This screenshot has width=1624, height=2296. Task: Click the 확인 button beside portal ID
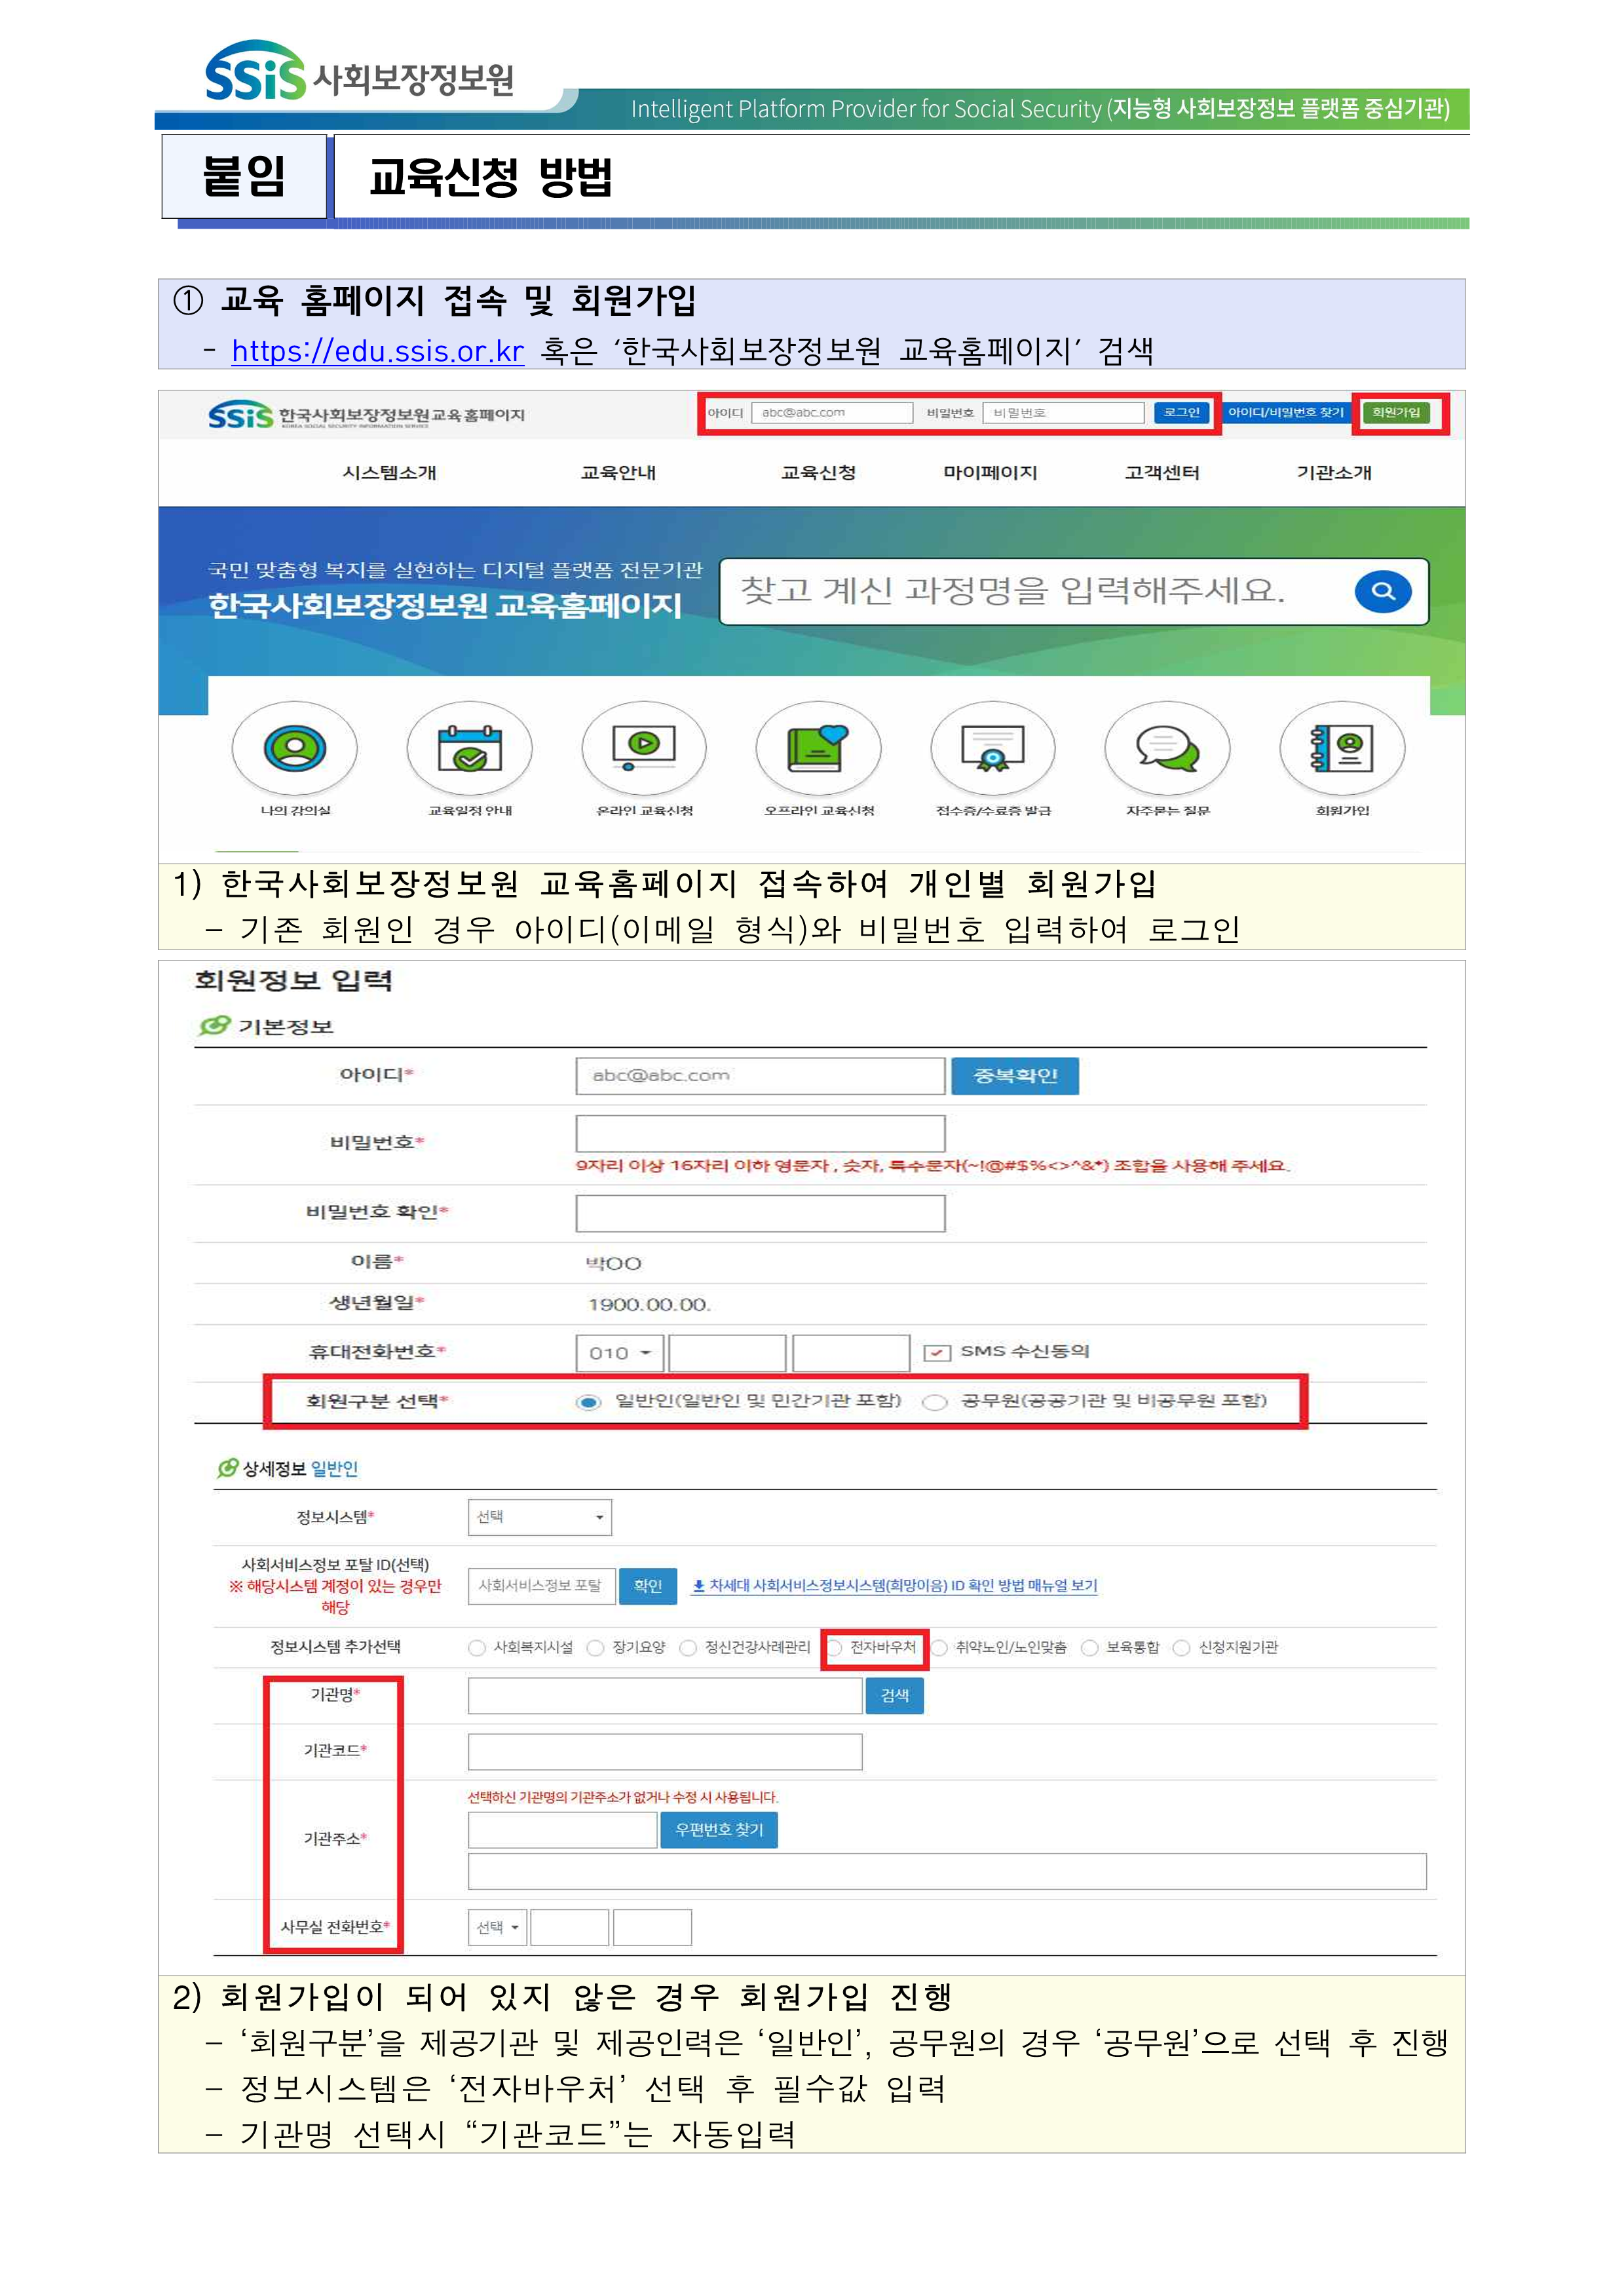(648, 1586)
